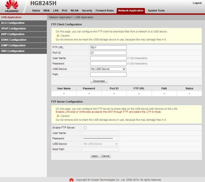The height and width of the screenshot is (182, 205).
Task: Click the Path table column header
Action: tap(164, 88)
